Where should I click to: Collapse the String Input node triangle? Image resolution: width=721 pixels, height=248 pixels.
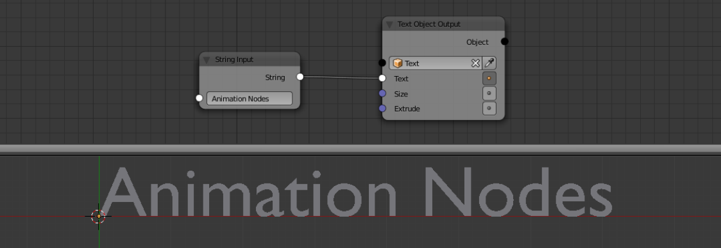[x=206, y=59]
